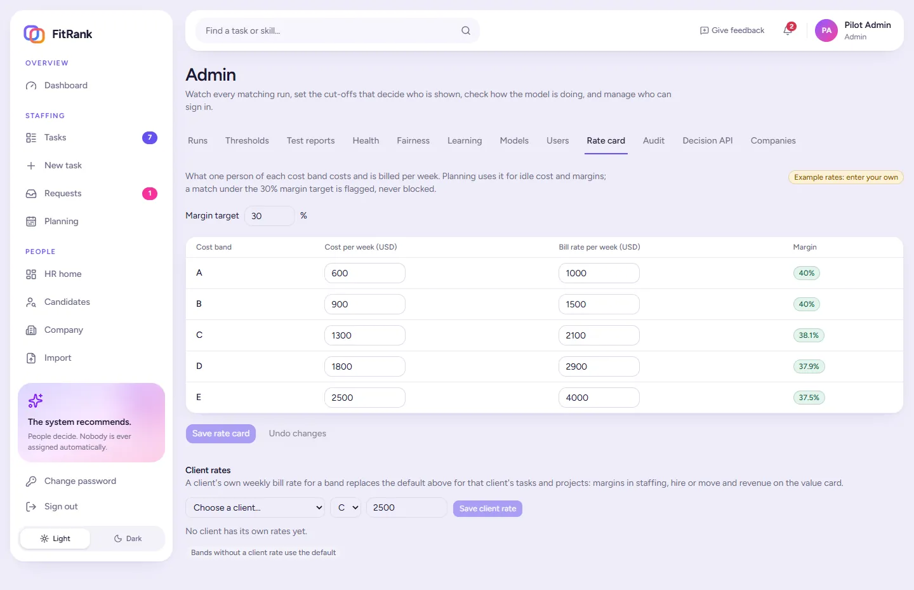
Task: Click the Sign out arrow icon
Action: click(x=31, y=507)
